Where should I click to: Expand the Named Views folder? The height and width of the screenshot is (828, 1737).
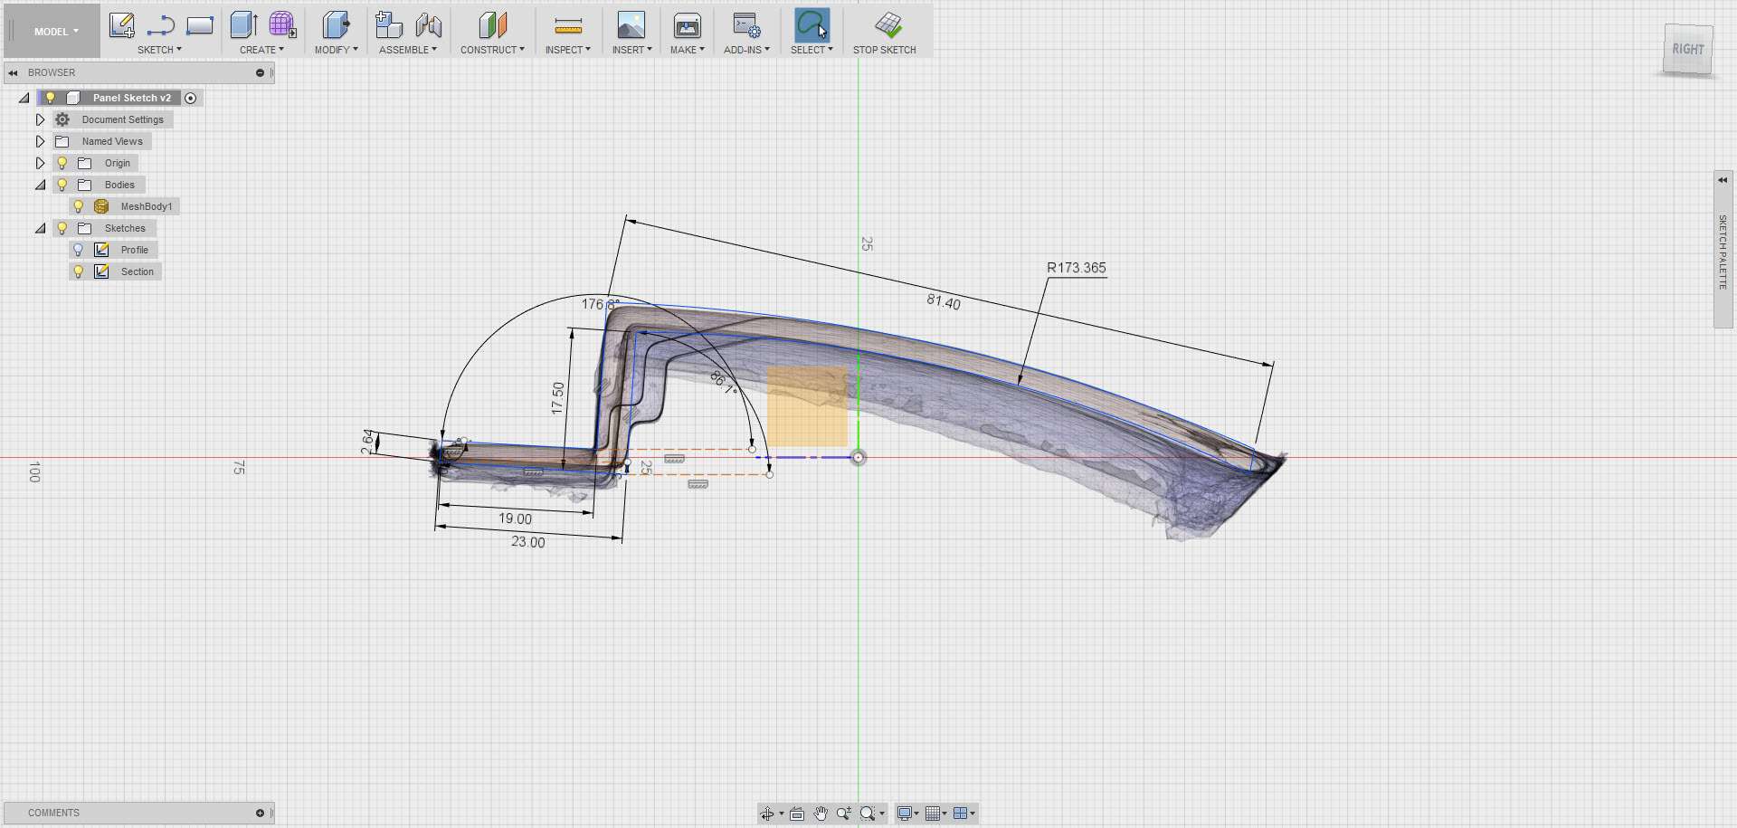pos(40,141)
